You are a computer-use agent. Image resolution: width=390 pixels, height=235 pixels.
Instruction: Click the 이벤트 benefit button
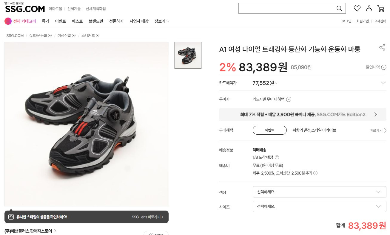[x=269, y=130]
